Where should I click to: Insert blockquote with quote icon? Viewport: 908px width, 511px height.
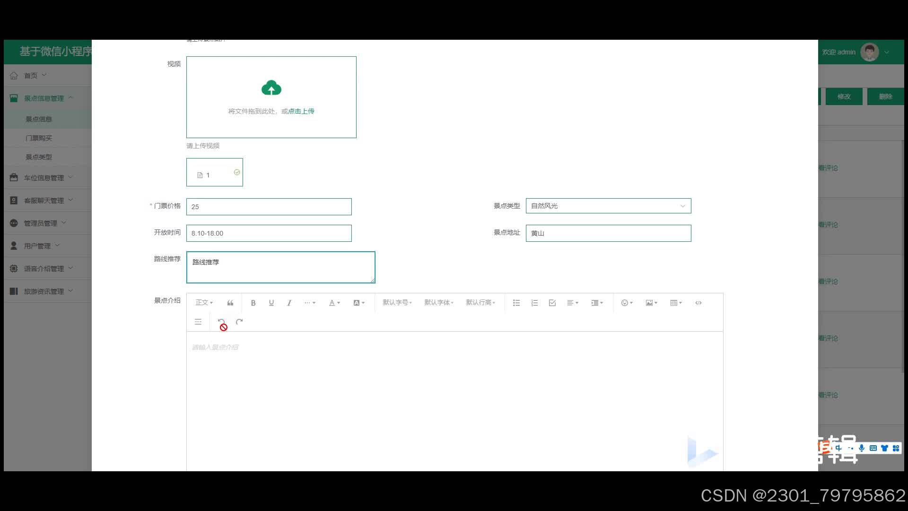[230, 303]
